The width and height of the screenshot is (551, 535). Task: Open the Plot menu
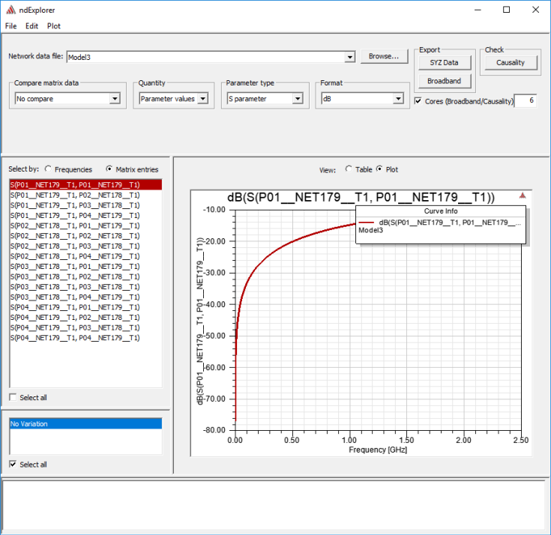54,26
